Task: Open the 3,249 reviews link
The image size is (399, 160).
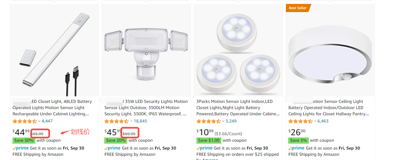Action: 231,121
